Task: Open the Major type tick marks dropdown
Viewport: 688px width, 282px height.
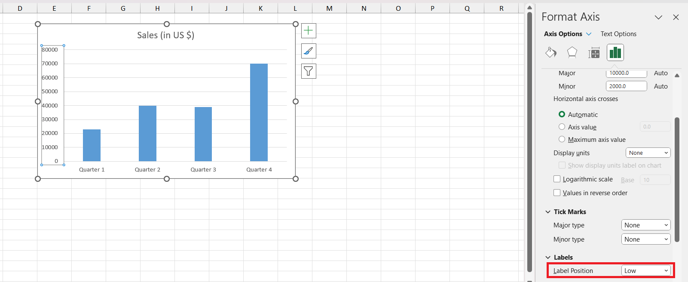Action: click(646, 225)
